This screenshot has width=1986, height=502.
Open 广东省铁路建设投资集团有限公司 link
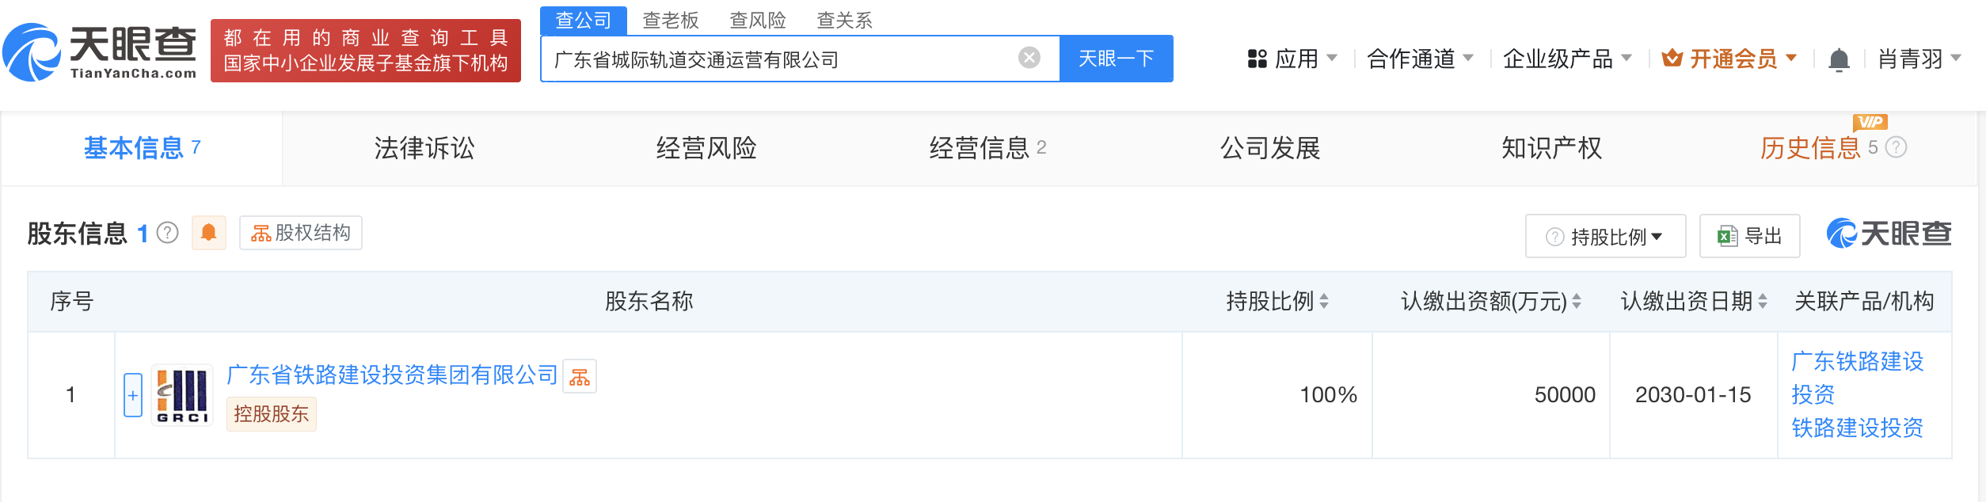coord(393,375)
